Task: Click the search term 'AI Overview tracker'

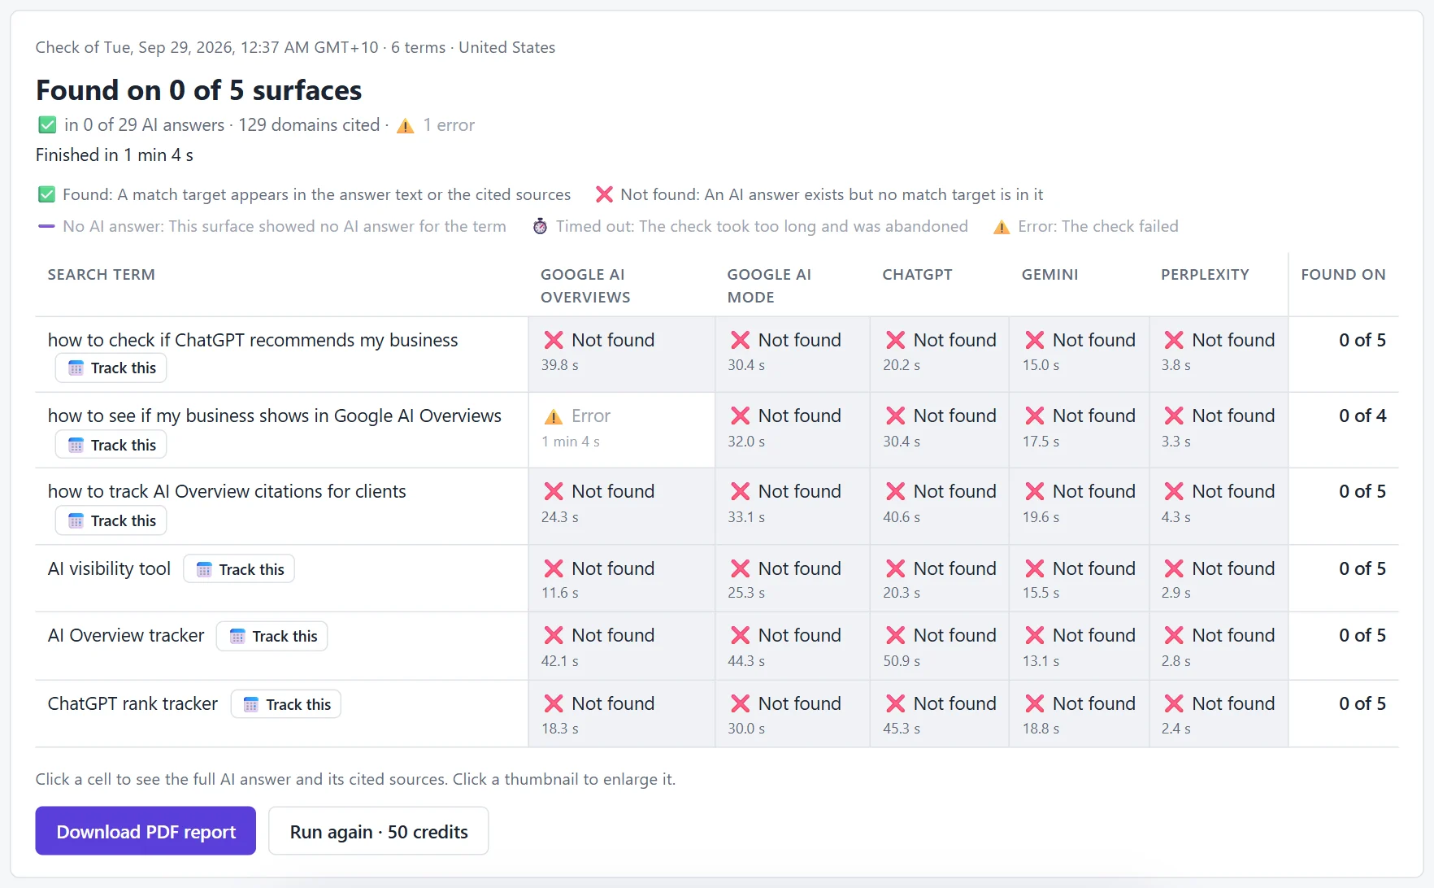Action: click(126, 635)
